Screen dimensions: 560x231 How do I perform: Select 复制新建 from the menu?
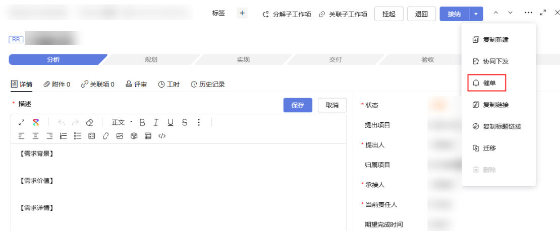pyautogui.click(x=491, y=40)
